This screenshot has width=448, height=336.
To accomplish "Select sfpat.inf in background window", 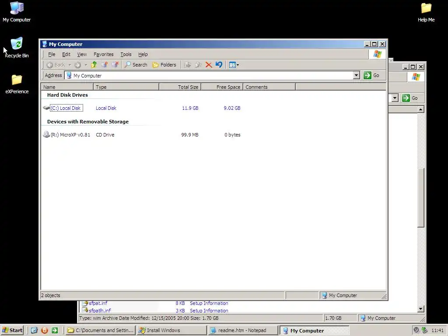I will tap(98, 303).
